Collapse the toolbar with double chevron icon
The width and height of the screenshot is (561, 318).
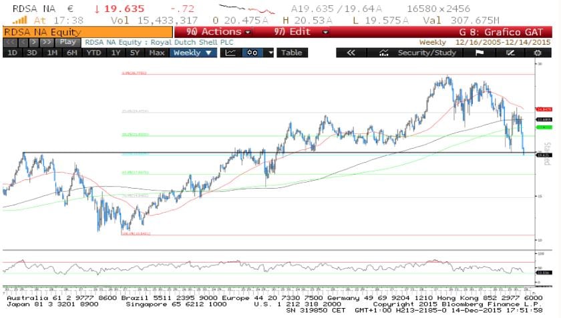coord(351,53)
